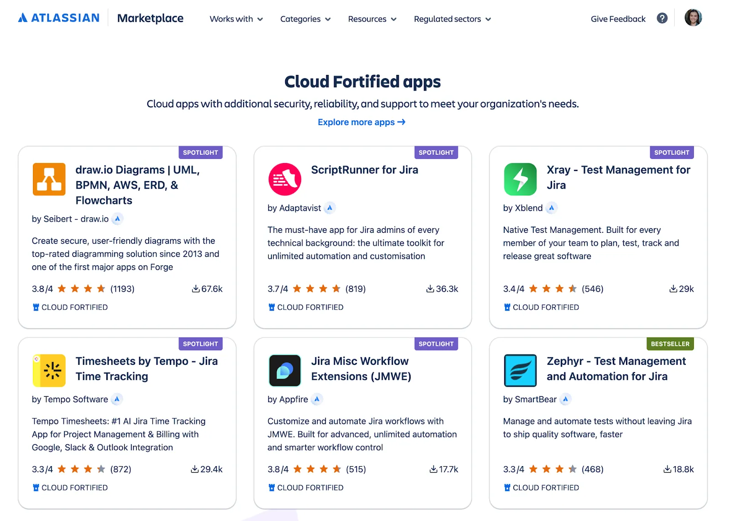Click the Explore more apps link
Viewport: 730px width, 521px height.
(x=361, y=122)
